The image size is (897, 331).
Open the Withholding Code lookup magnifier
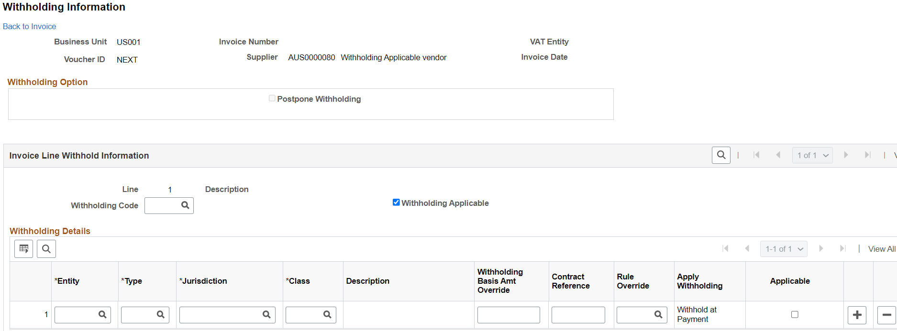click(185, 205)
